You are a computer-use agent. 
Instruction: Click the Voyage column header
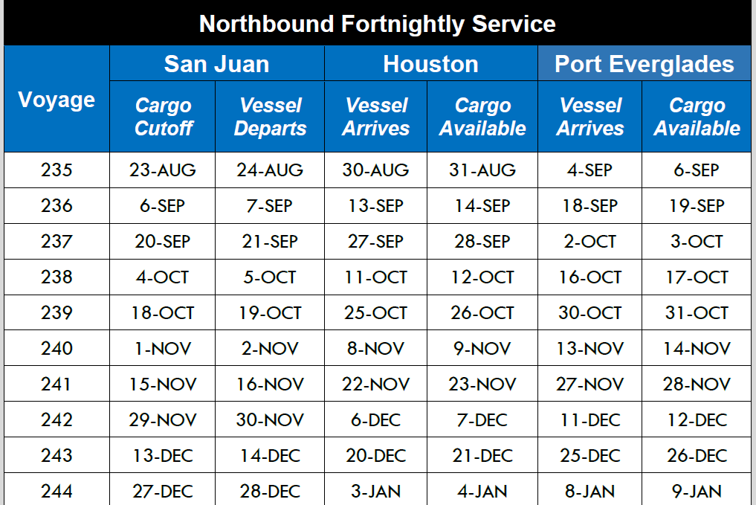click(x=56, y=100)
